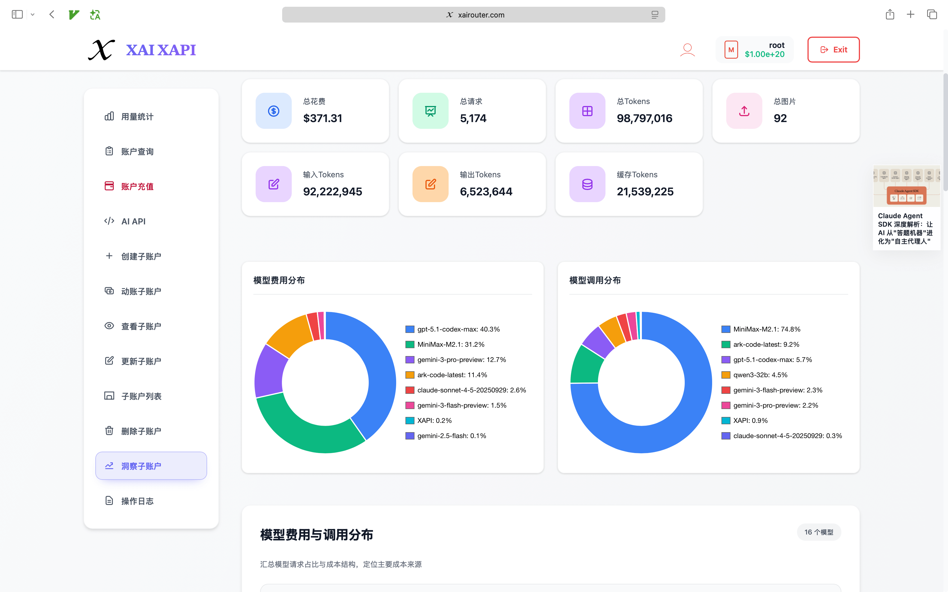Click the Safari share icon
The height and width of the screenshot is (592, 948).
point(890,14)
